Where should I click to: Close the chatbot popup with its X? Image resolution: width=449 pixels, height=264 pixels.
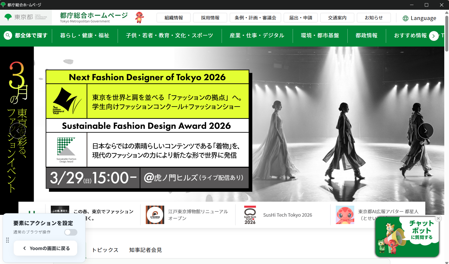438,219
